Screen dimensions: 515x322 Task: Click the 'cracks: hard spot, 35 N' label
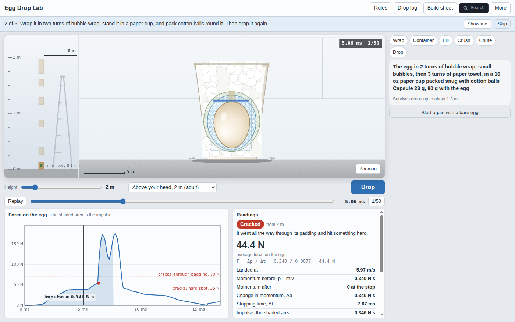[196, 288]
